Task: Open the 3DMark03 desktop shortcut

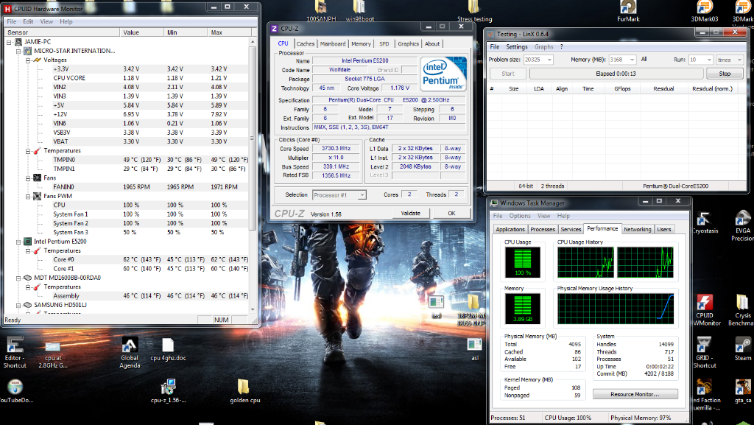Action: point(705,10)
